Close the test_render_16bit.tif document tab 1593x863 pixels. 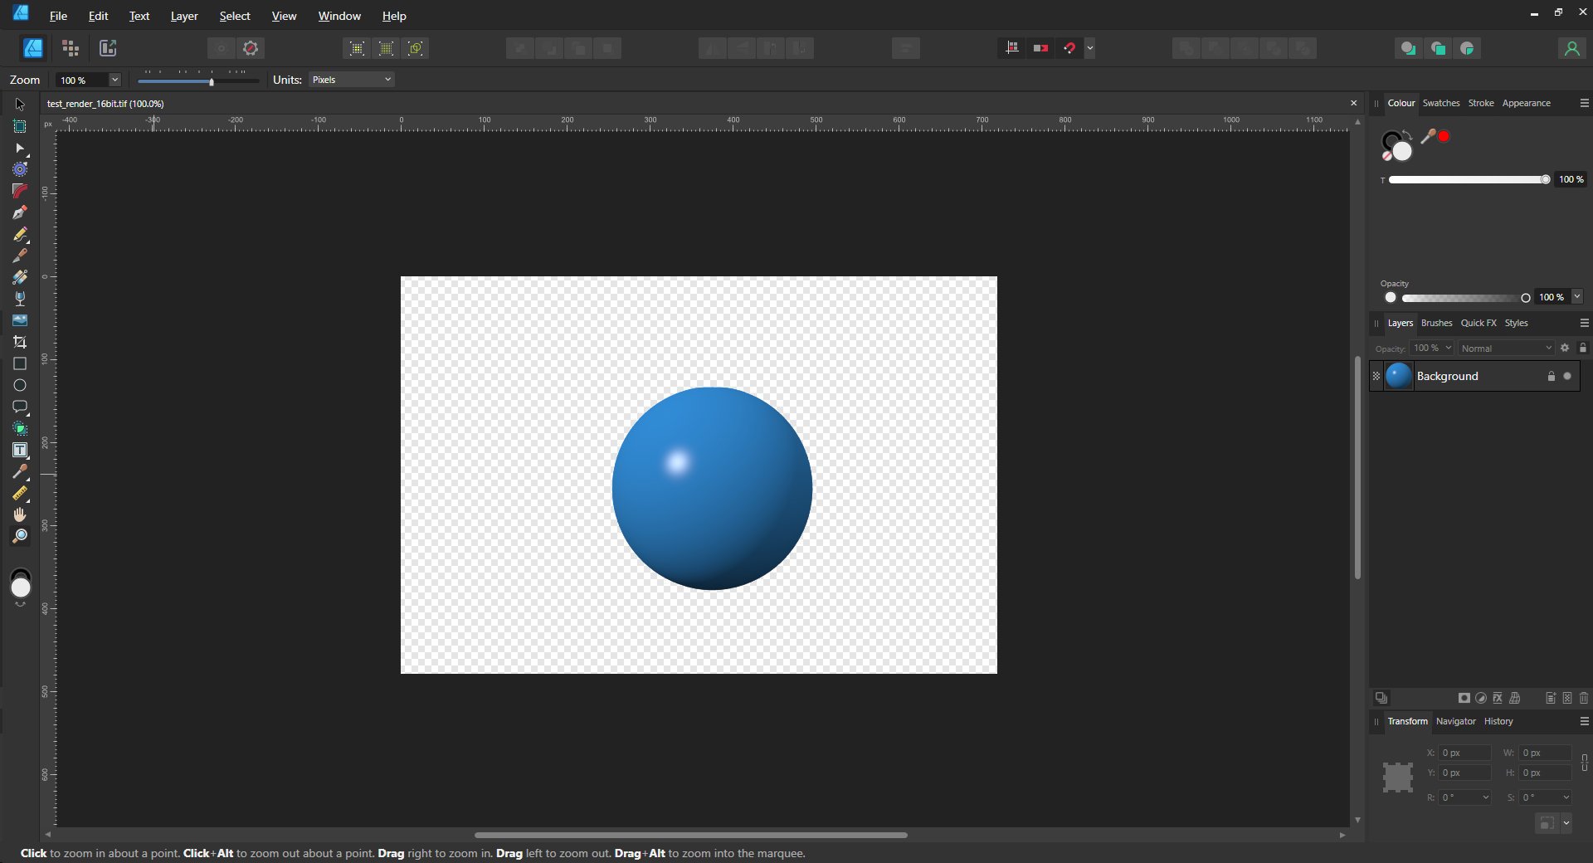point(1354,103)
